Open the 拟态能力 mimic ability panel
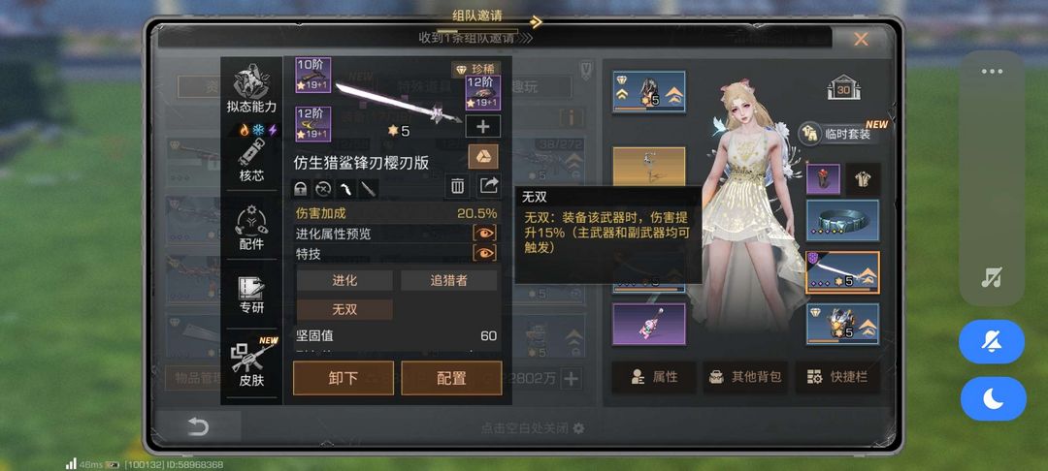 [x=251, y=89]
